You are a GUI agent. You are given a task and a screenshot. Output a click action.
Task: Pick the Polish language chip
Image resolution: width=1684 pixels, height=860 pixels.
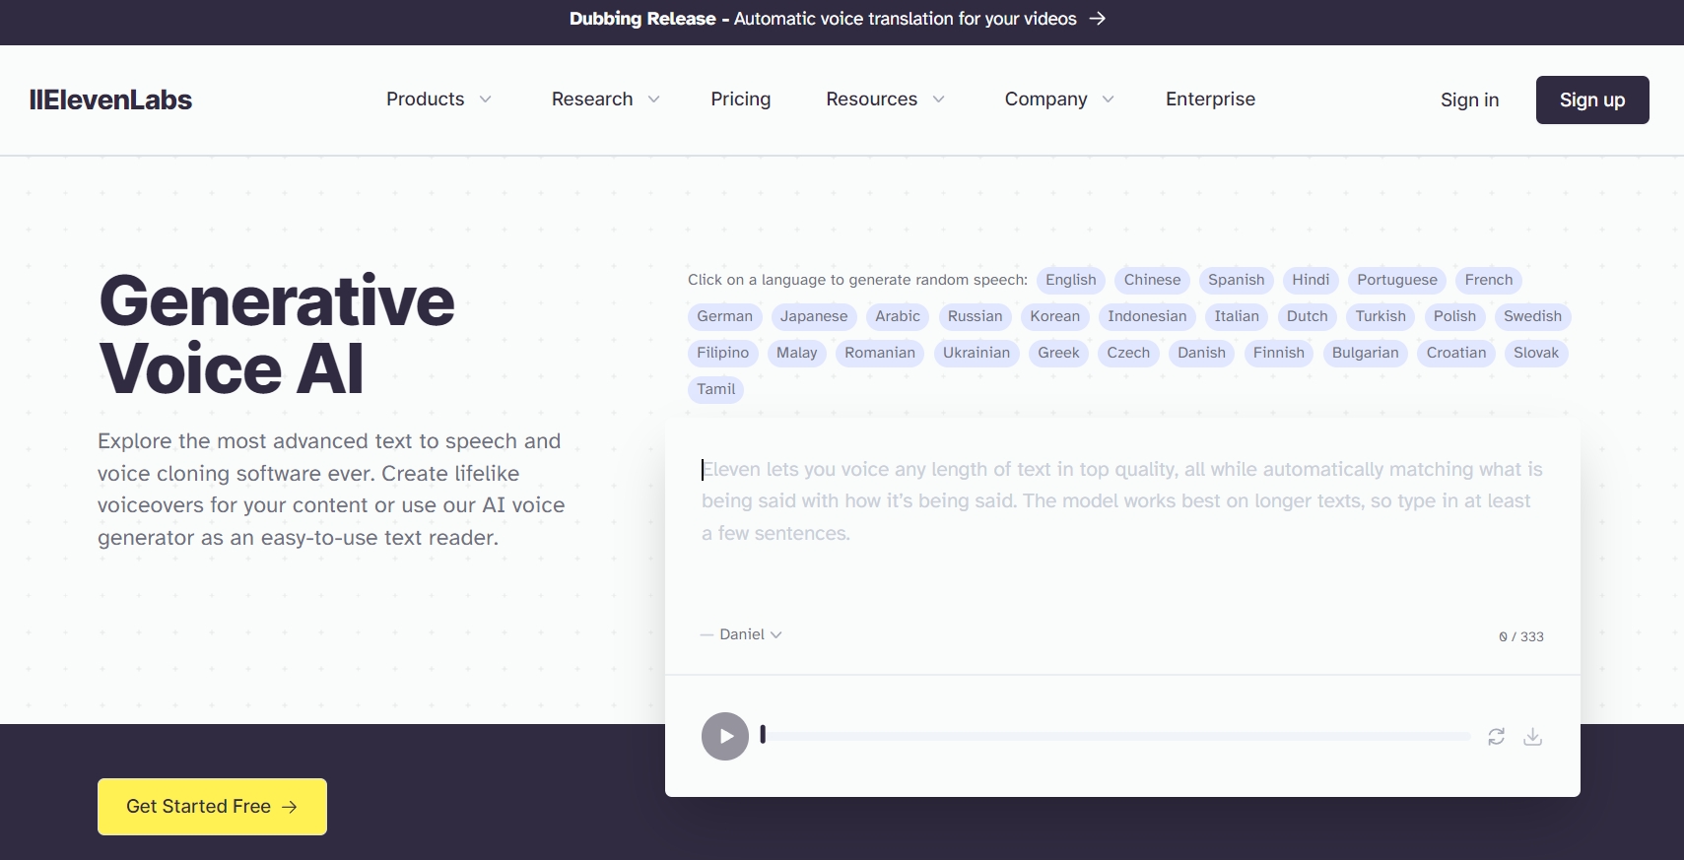(1454, 316)
